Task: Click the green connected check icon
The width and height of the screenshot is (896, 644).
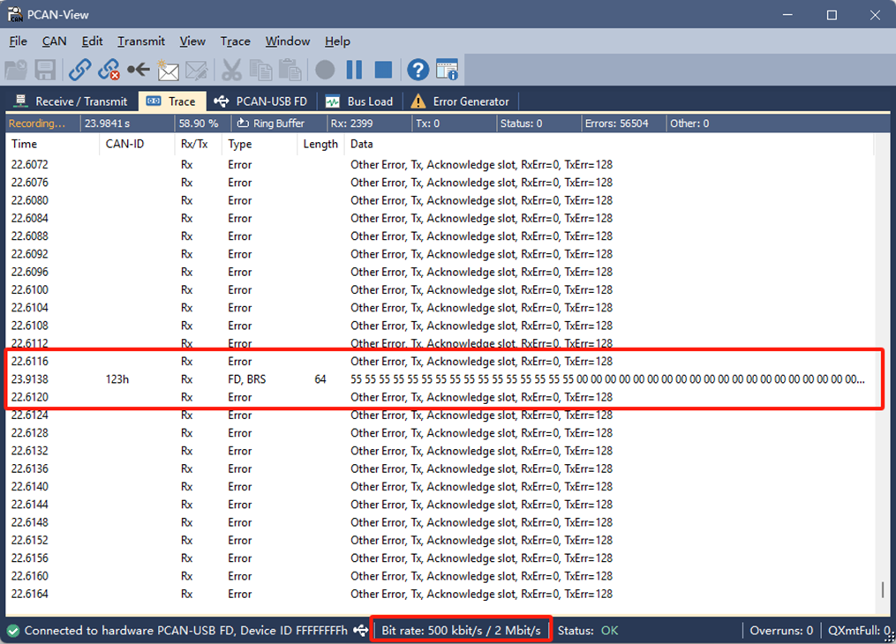Action: (13, 631)
